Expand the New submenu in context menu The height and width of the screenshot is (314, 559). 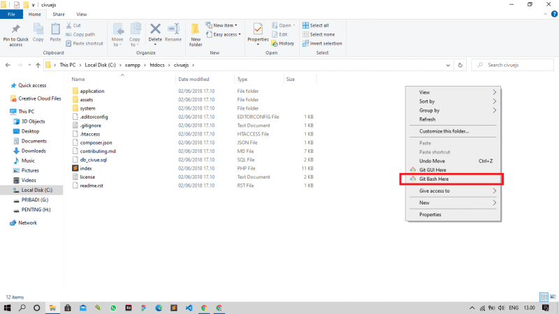(x=454, y=202)
